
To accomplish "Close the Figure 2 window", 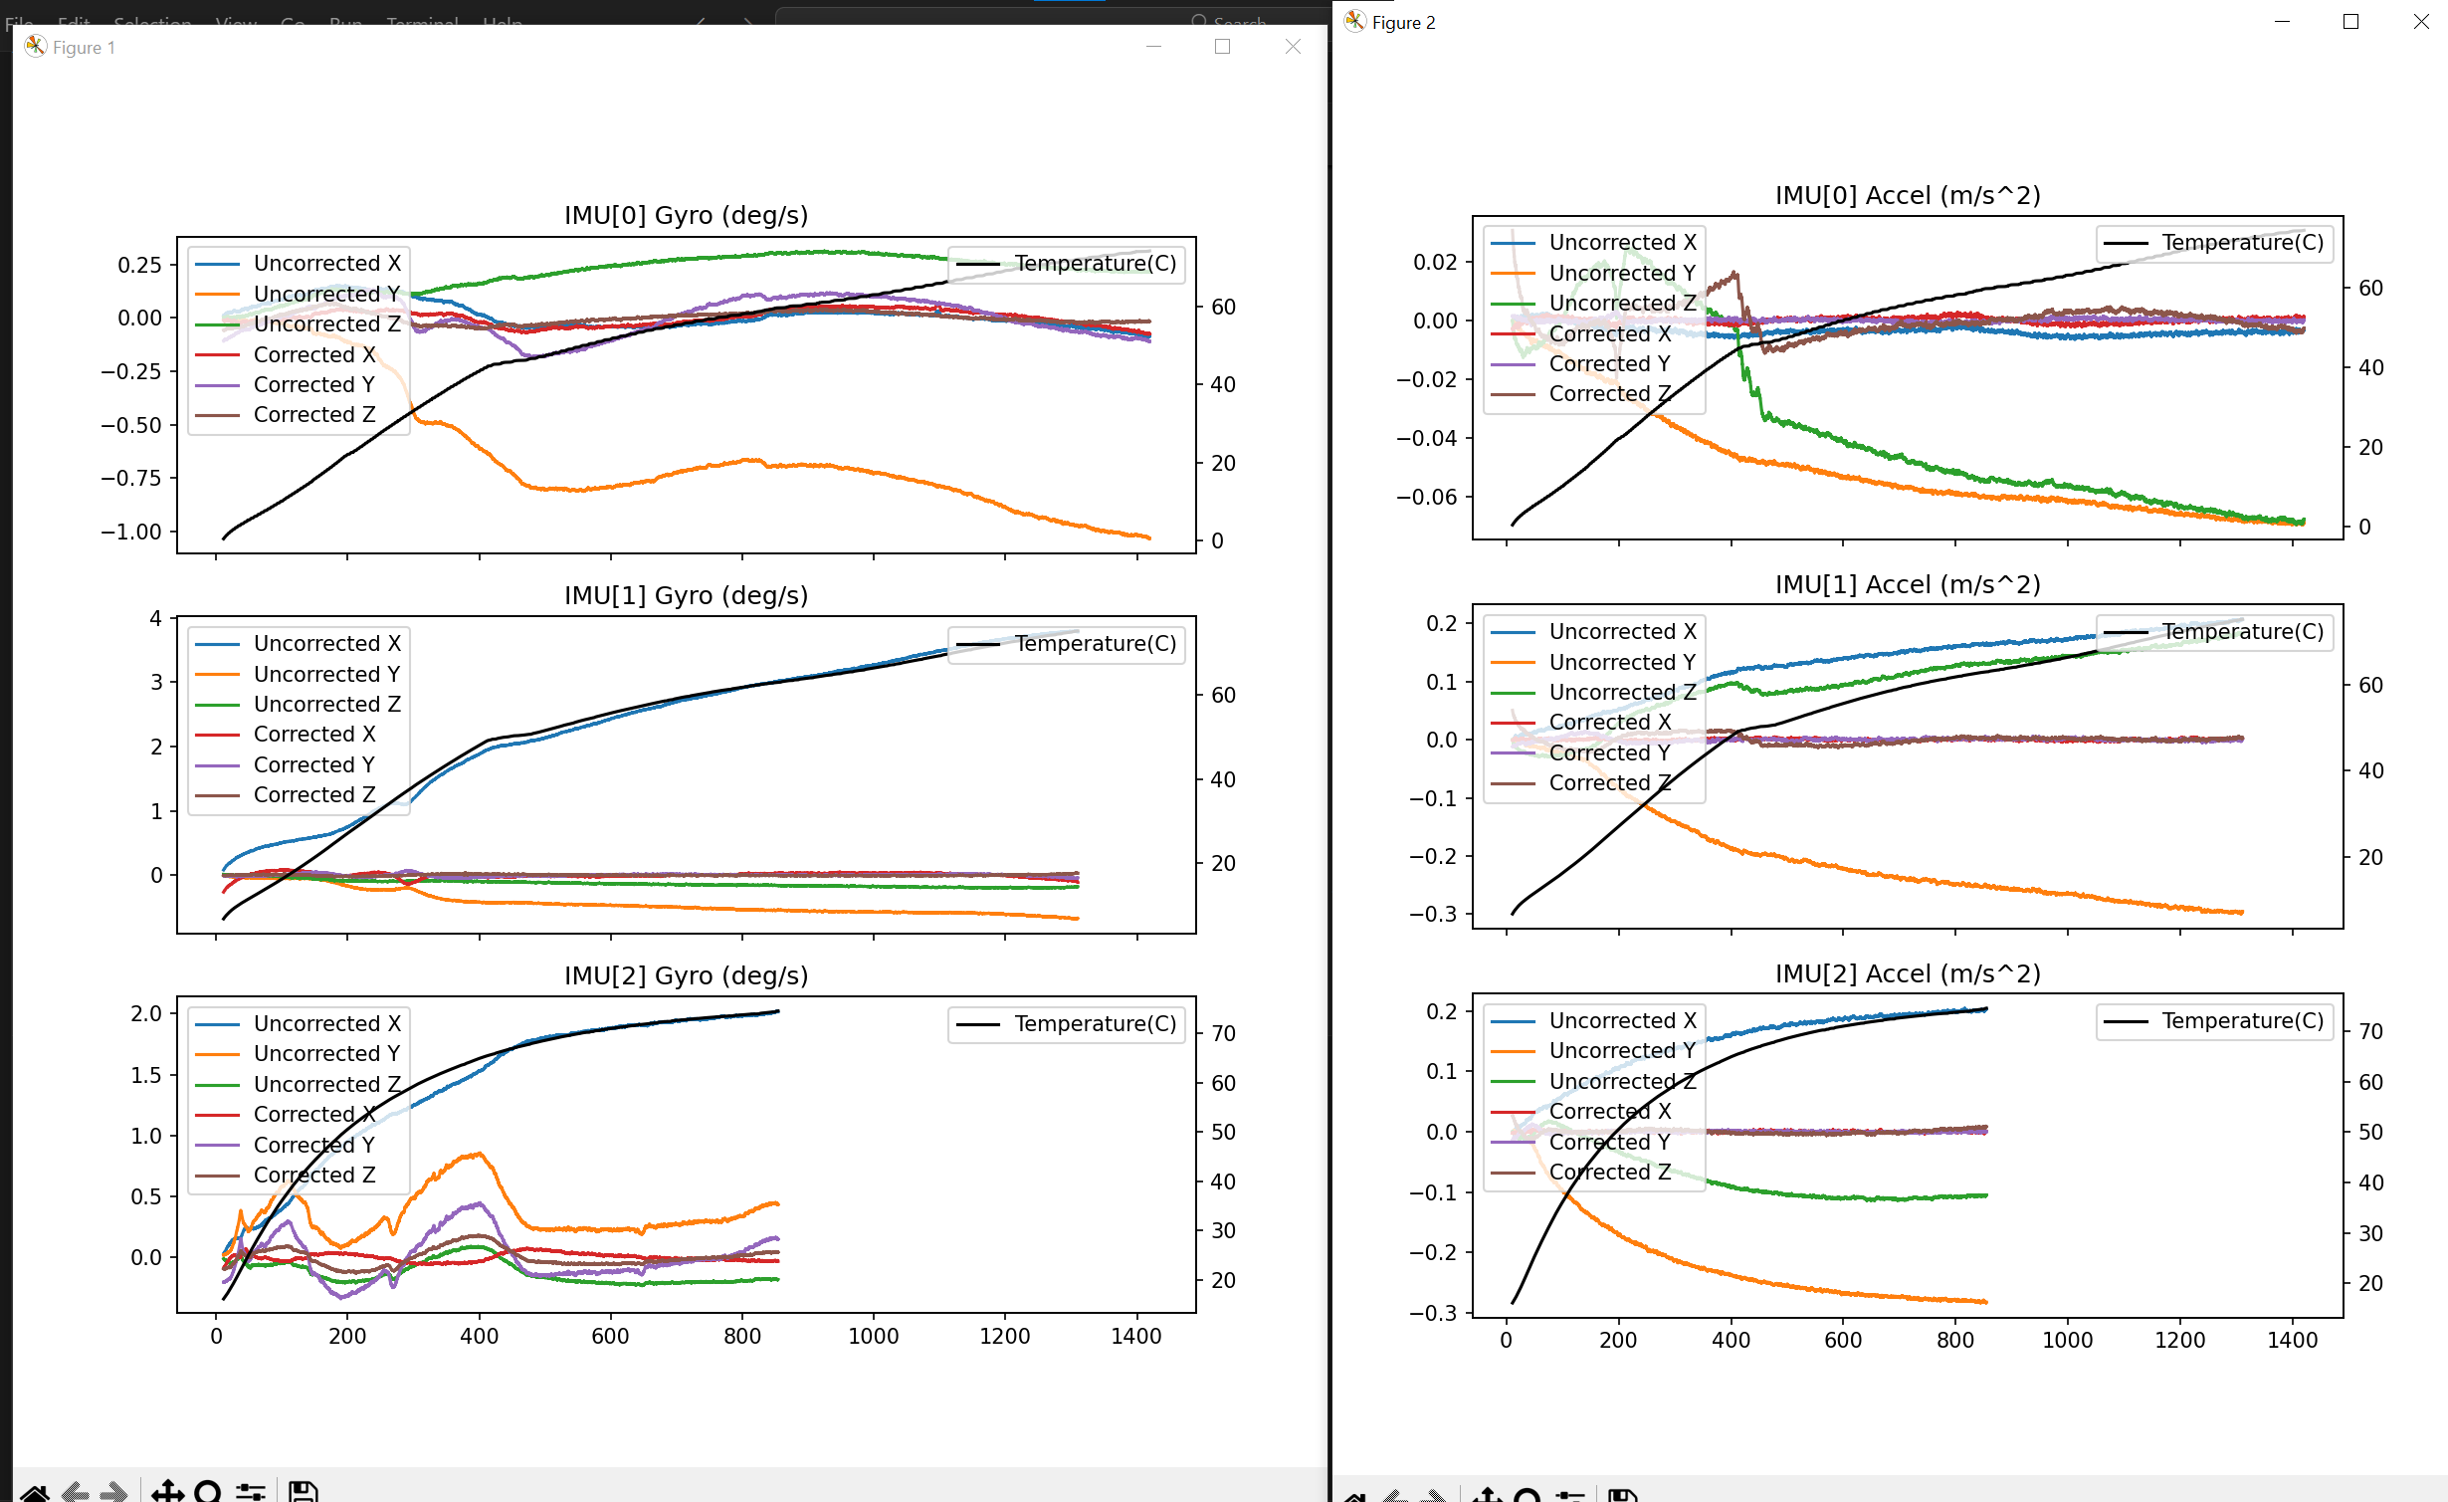I will click(2421, 22).
